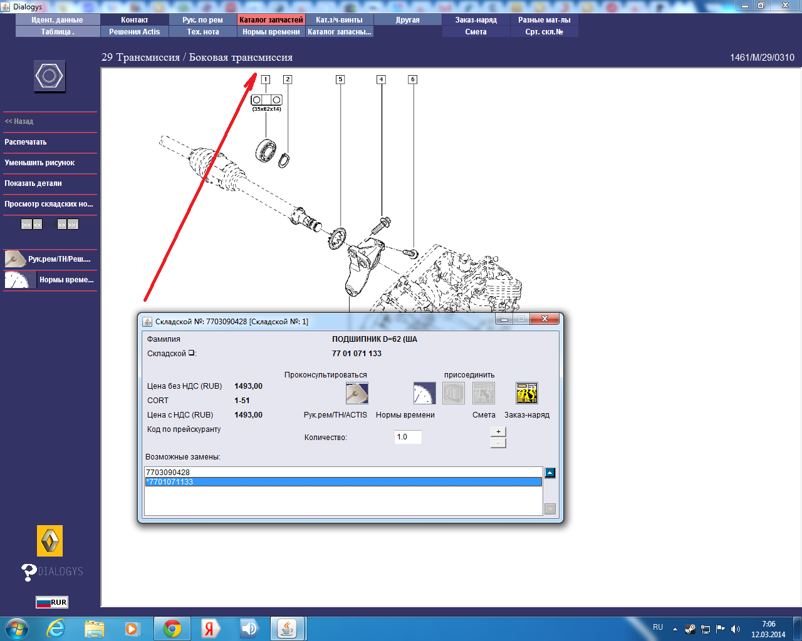The height and width of the screenshot is (641, 802).
Task: Open Рук.рем/ТН/Реш sidebar wrench item
Action: (50, 259)
